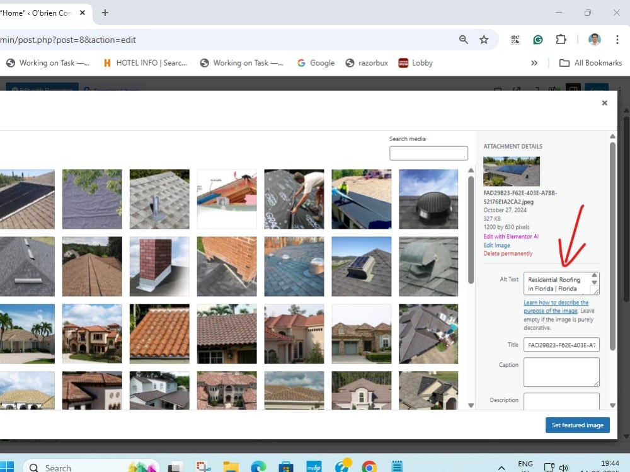Open first Working on Task bookmark
The image size is (630, 472).
tap(48, 63)
